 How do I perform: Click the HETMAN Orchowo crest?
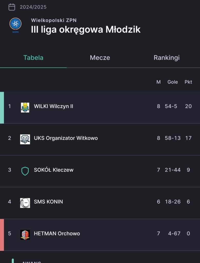point(25,235)
